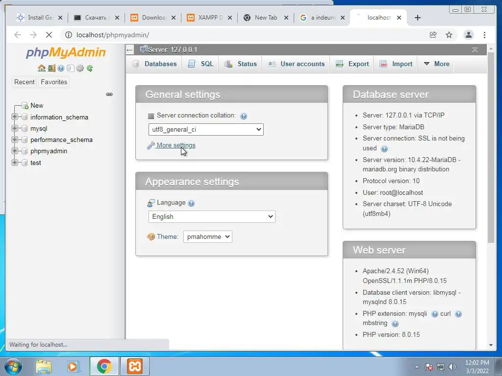Open the Databases tab
The width and height of the screenshot is (502, 376).
click(x=154, y=64)
